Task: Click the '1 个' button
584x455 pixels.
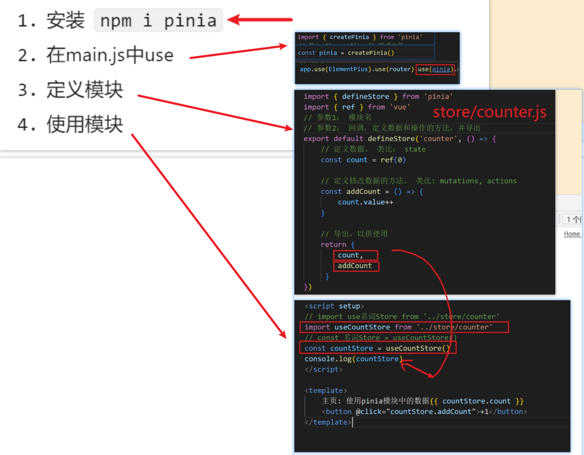Action: [x=573, y=219]
